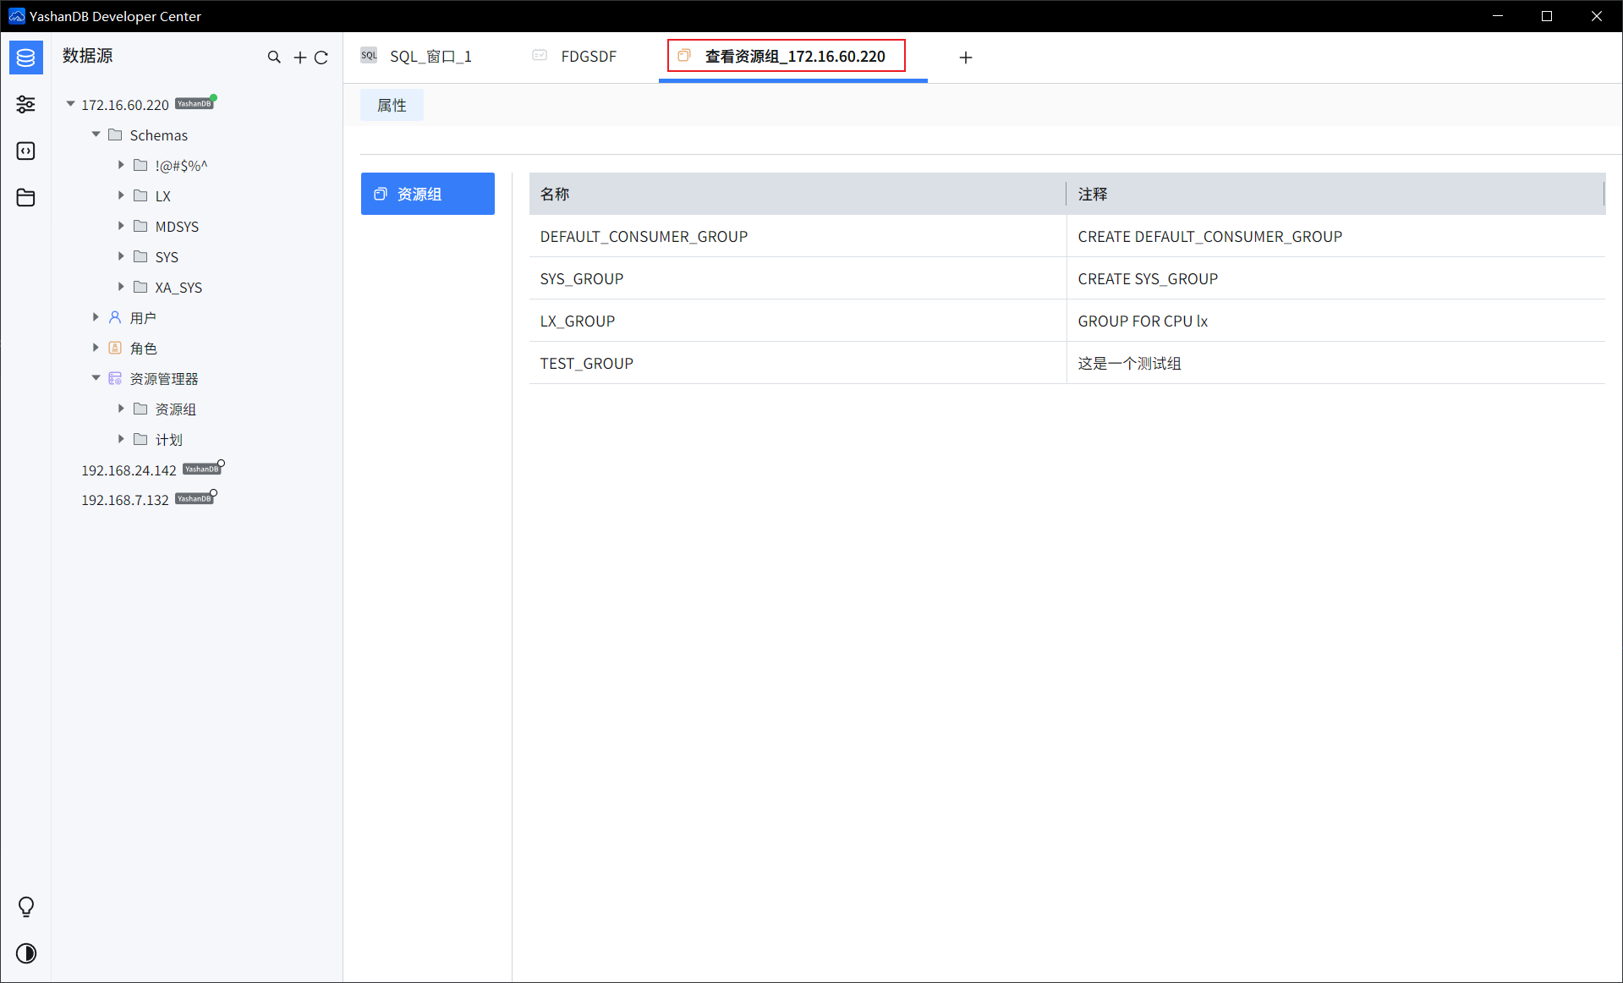Collapse the 172.16.60.220 connection node
Viewport: 1623px width, 983px height.
70,104
